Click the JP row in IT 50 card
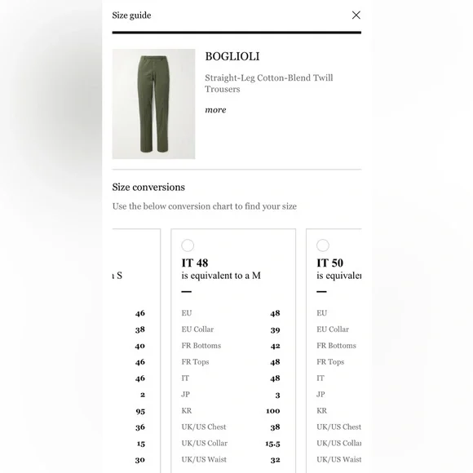 pyautogui.click(x=339, y=394)
